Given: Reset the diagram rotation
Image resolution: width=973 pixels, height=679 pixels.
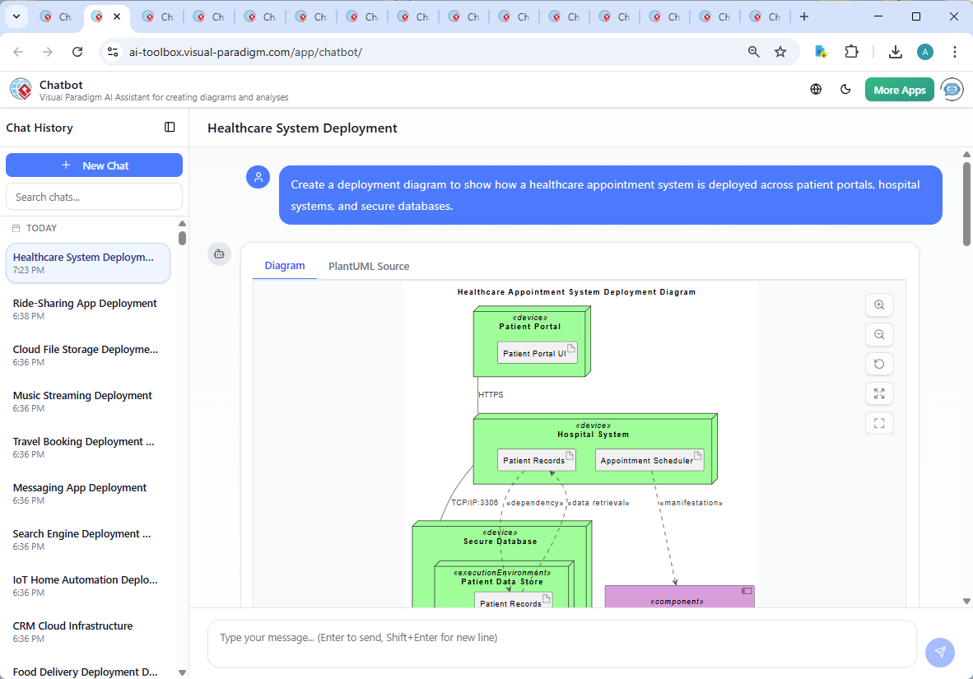Looking at the screenshot, I should (879, 364).
